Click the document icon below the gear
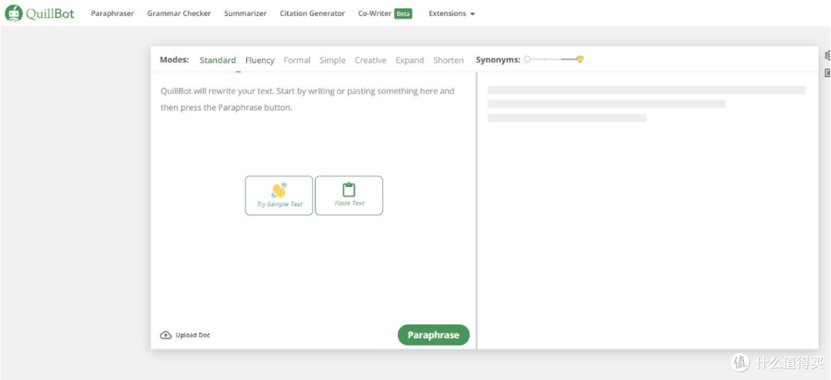This screenshot has width=831, height=380. 828,73
